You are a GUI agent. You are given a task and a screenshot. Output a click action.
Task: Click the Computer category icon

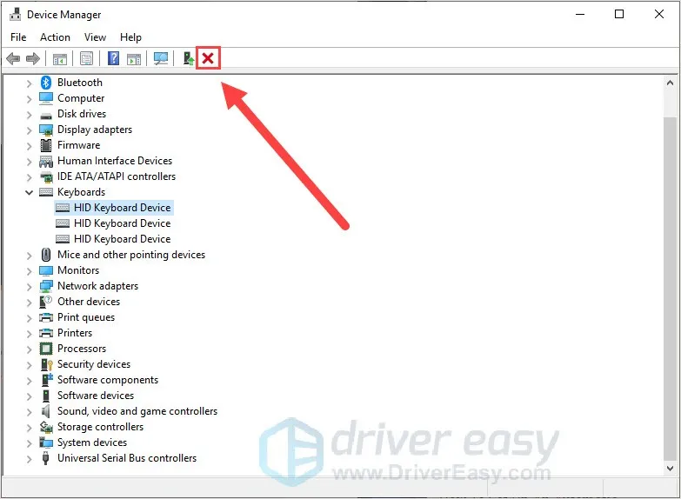[46, 98]
